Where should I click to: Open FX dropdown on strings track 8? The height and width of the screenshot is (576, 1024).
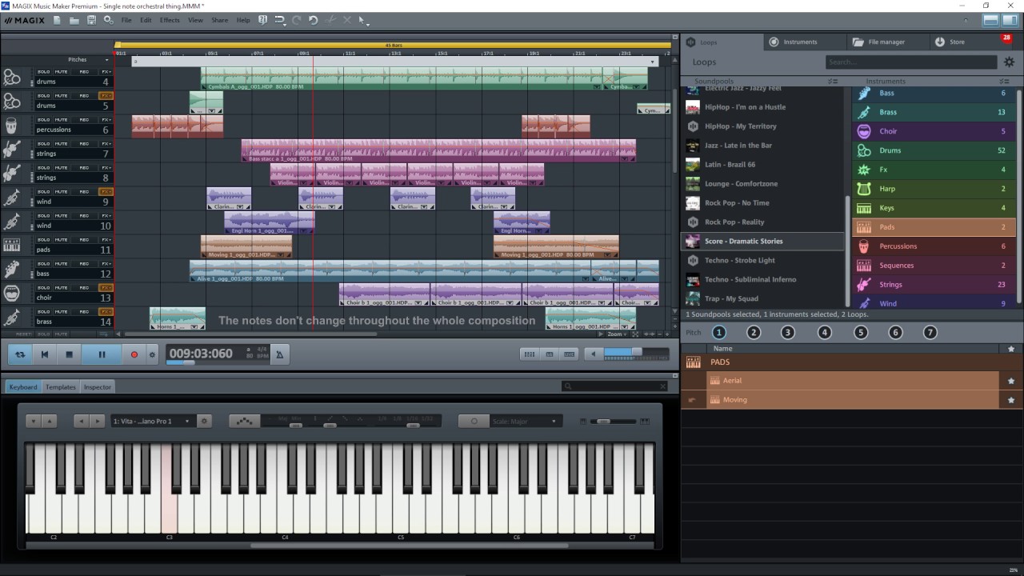click(x=106, y=168)
